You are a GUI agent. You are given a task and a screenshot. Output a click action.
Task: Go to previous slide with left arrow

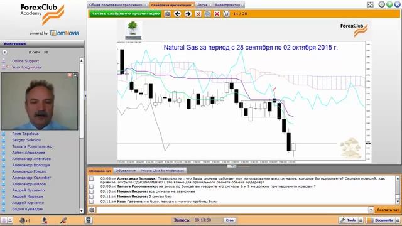pos(177,14)
